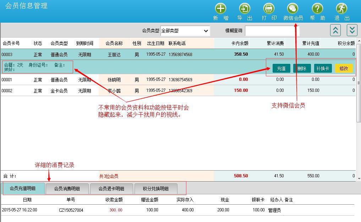Click in the 模糊查询 search field
This screenshot has height=222, width=361.
(x=272, y=31)
